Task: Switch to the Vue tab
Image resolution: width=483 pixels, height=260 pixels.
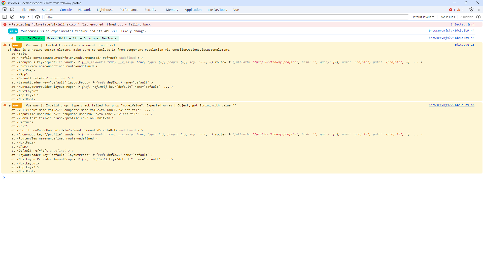Action: point(236,10)
